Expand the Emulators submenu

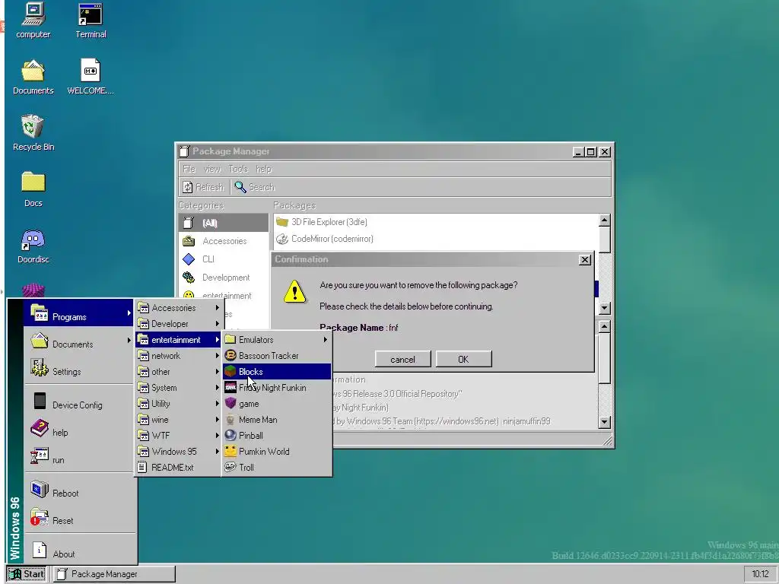[277, 340]
